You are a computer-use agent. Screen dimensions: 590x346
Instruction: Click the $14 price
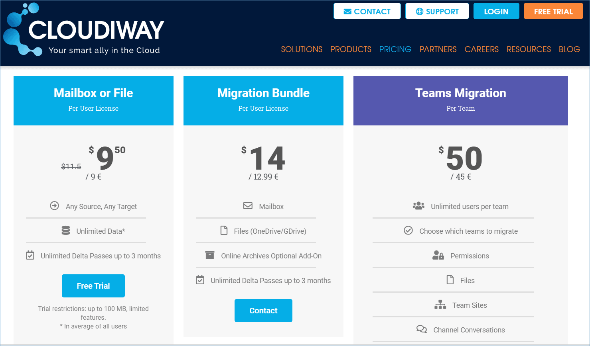pyautogui.click(x=263, y=157)
